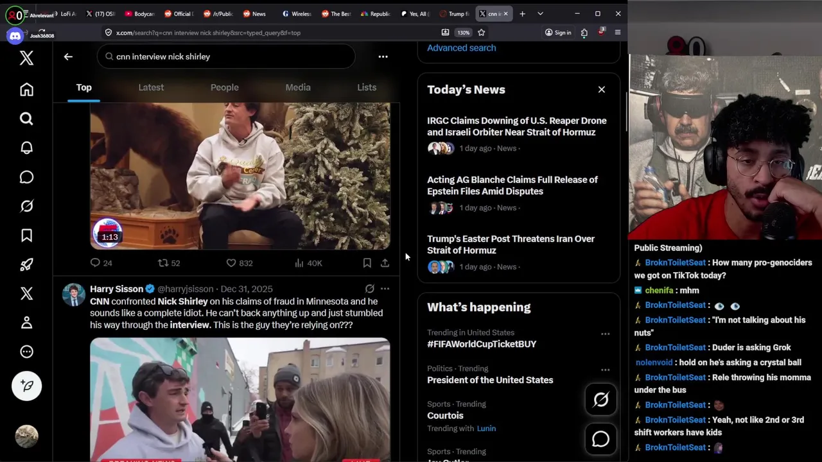Open floating Messages chat button

(x=600, y=439)
